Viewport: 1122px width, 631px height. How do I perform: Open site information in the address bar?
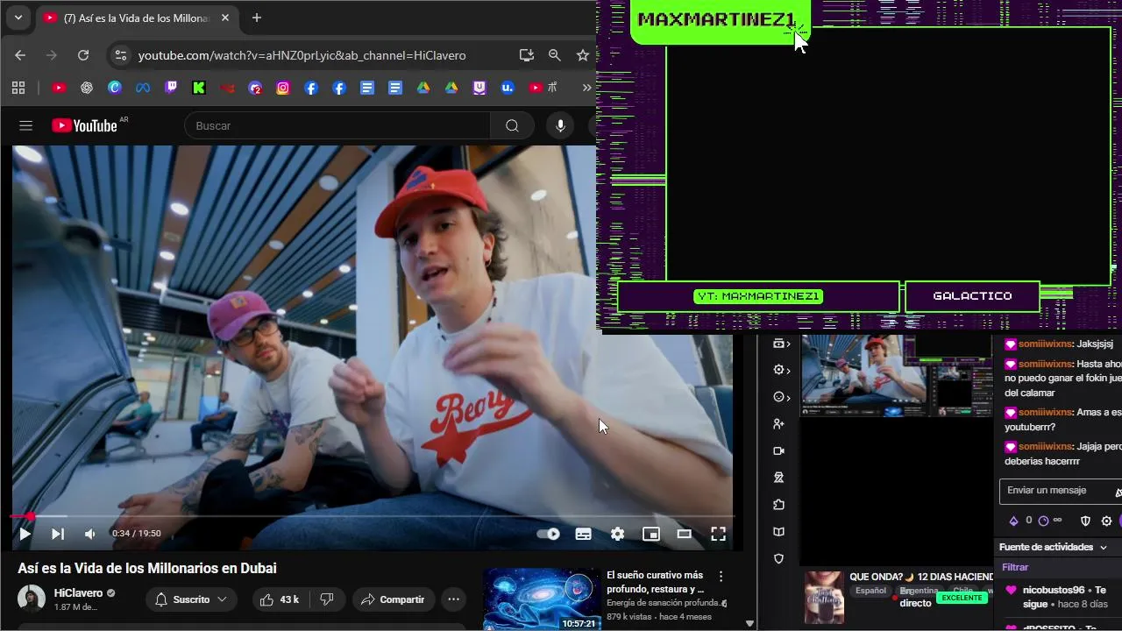coord(121,55)
